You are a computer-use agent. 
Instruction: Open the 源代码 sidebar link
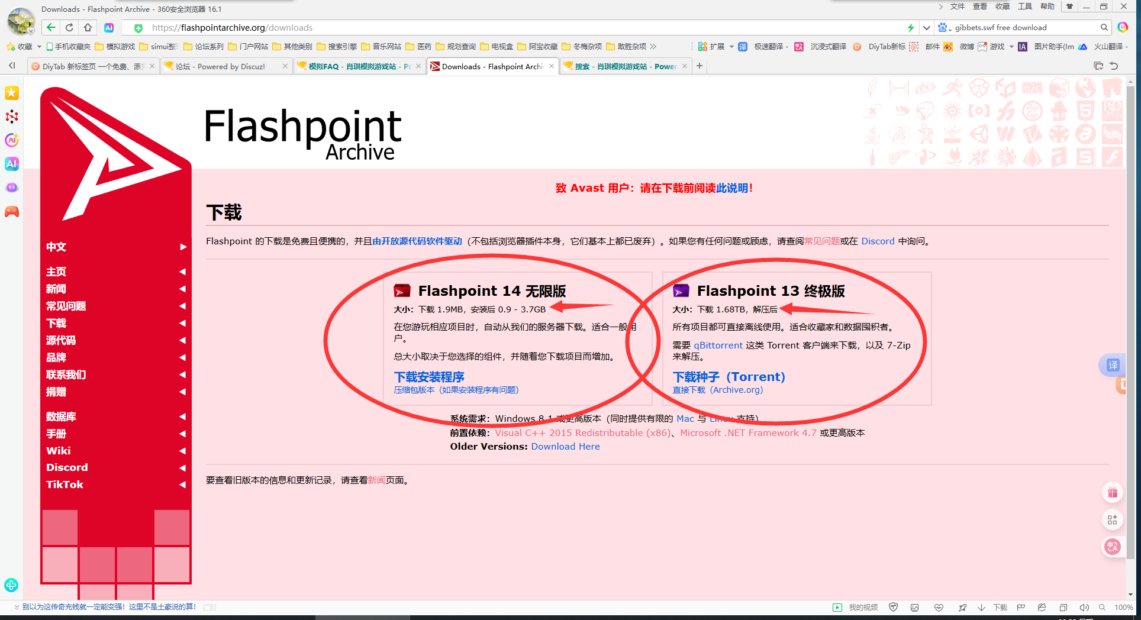click(x=61, y=340)
